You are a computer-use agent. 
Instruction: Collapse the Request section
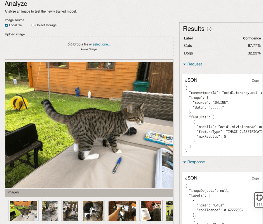coord(192,64)
